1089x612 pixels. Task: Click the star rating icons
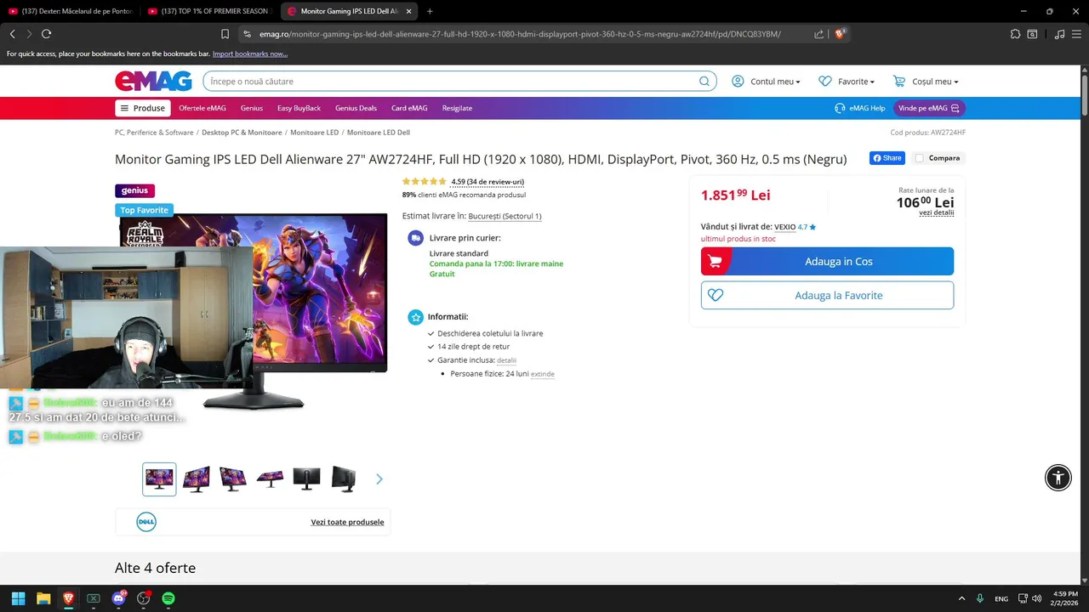[424, 181]
